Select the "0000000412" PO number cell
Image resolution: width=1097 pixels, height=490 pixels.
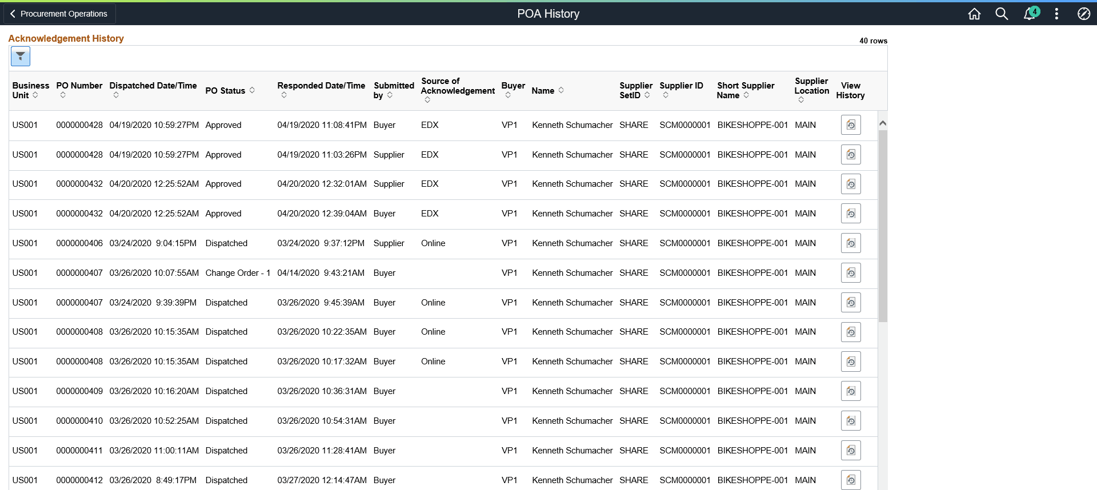[79, 480]
